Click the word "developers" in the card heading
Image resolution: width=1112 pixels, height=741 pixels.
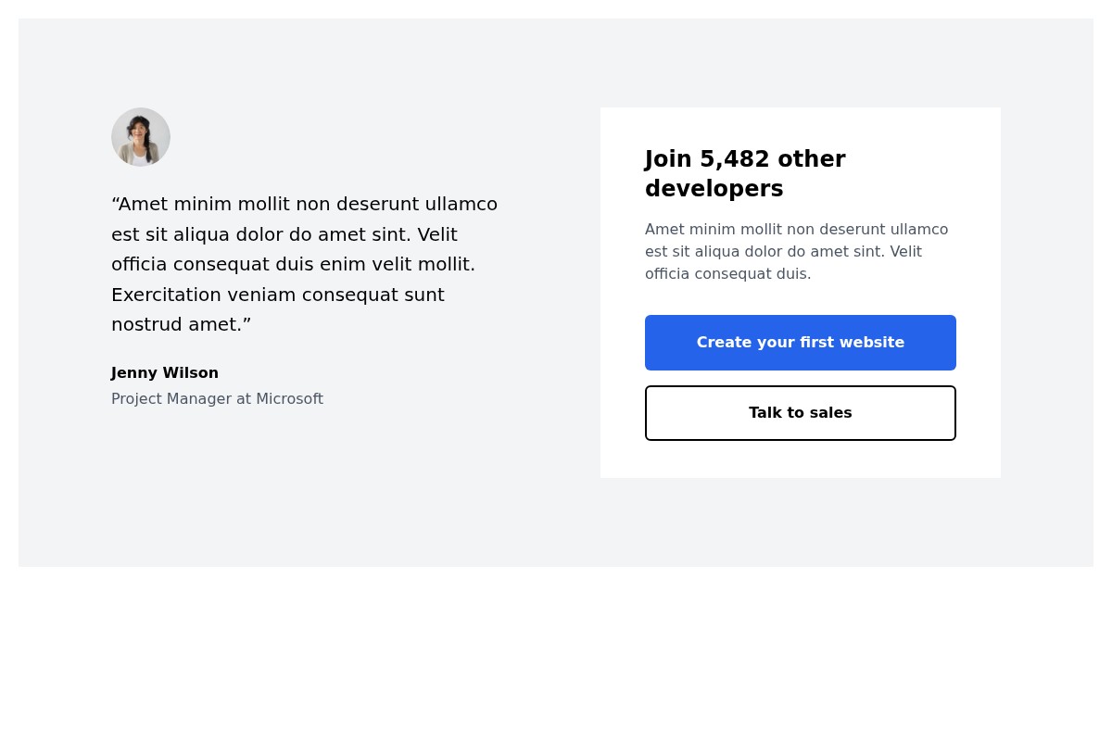[714, 189]
